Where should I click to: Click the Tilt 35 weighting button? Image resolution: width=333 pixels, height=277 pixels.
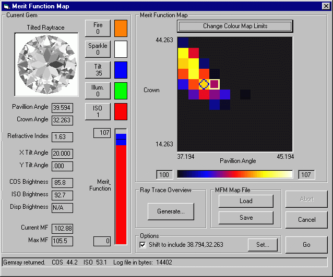point(98,70)
